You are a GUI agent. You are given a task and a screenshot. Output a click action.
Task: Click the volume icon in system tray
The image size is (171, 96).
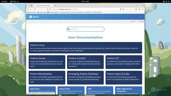point(166,1)
